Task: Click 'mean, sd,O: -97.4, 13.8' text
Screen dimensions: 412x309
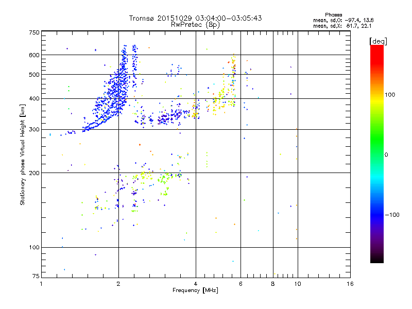Action: pos(343,20)
